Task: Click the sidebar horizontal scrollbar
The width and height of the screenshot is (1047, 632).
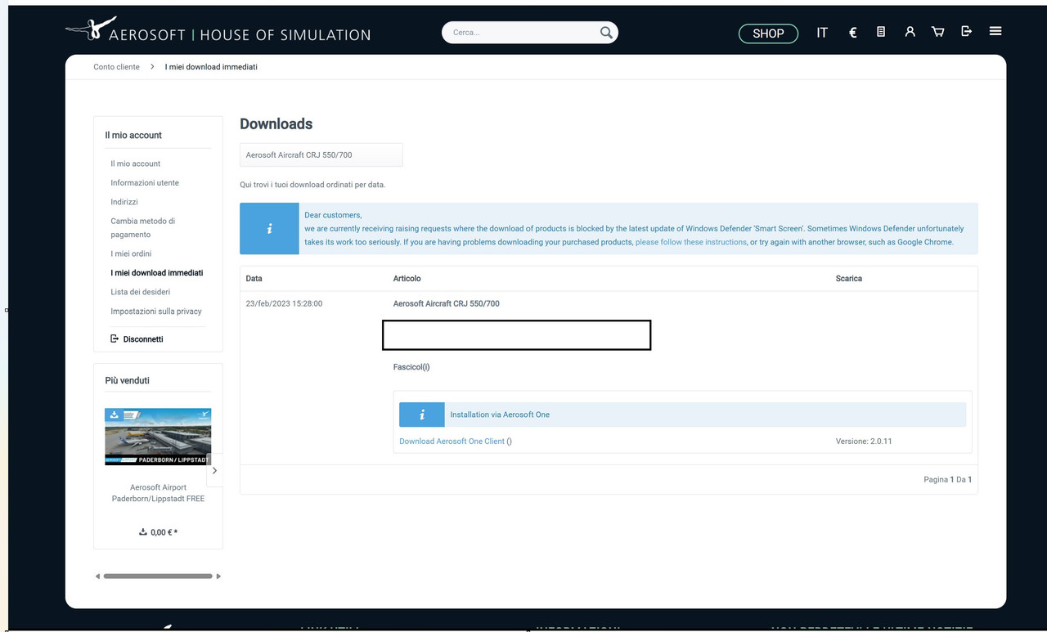Action: click(x=158, y=576)
